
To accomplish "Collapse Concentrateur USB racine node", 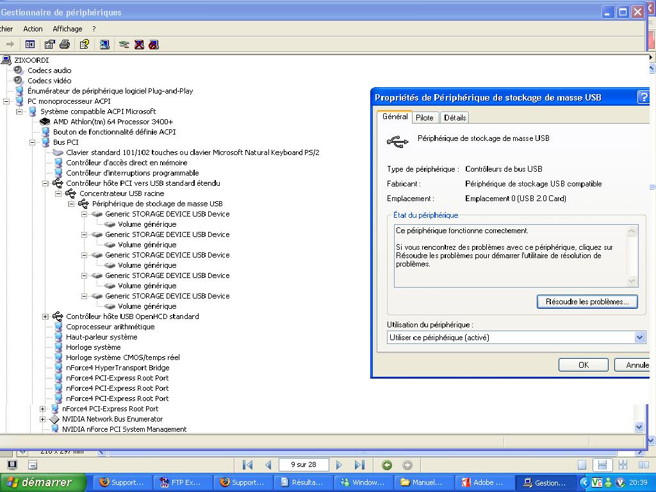I will pyautogui.click(x=58, y=193).
